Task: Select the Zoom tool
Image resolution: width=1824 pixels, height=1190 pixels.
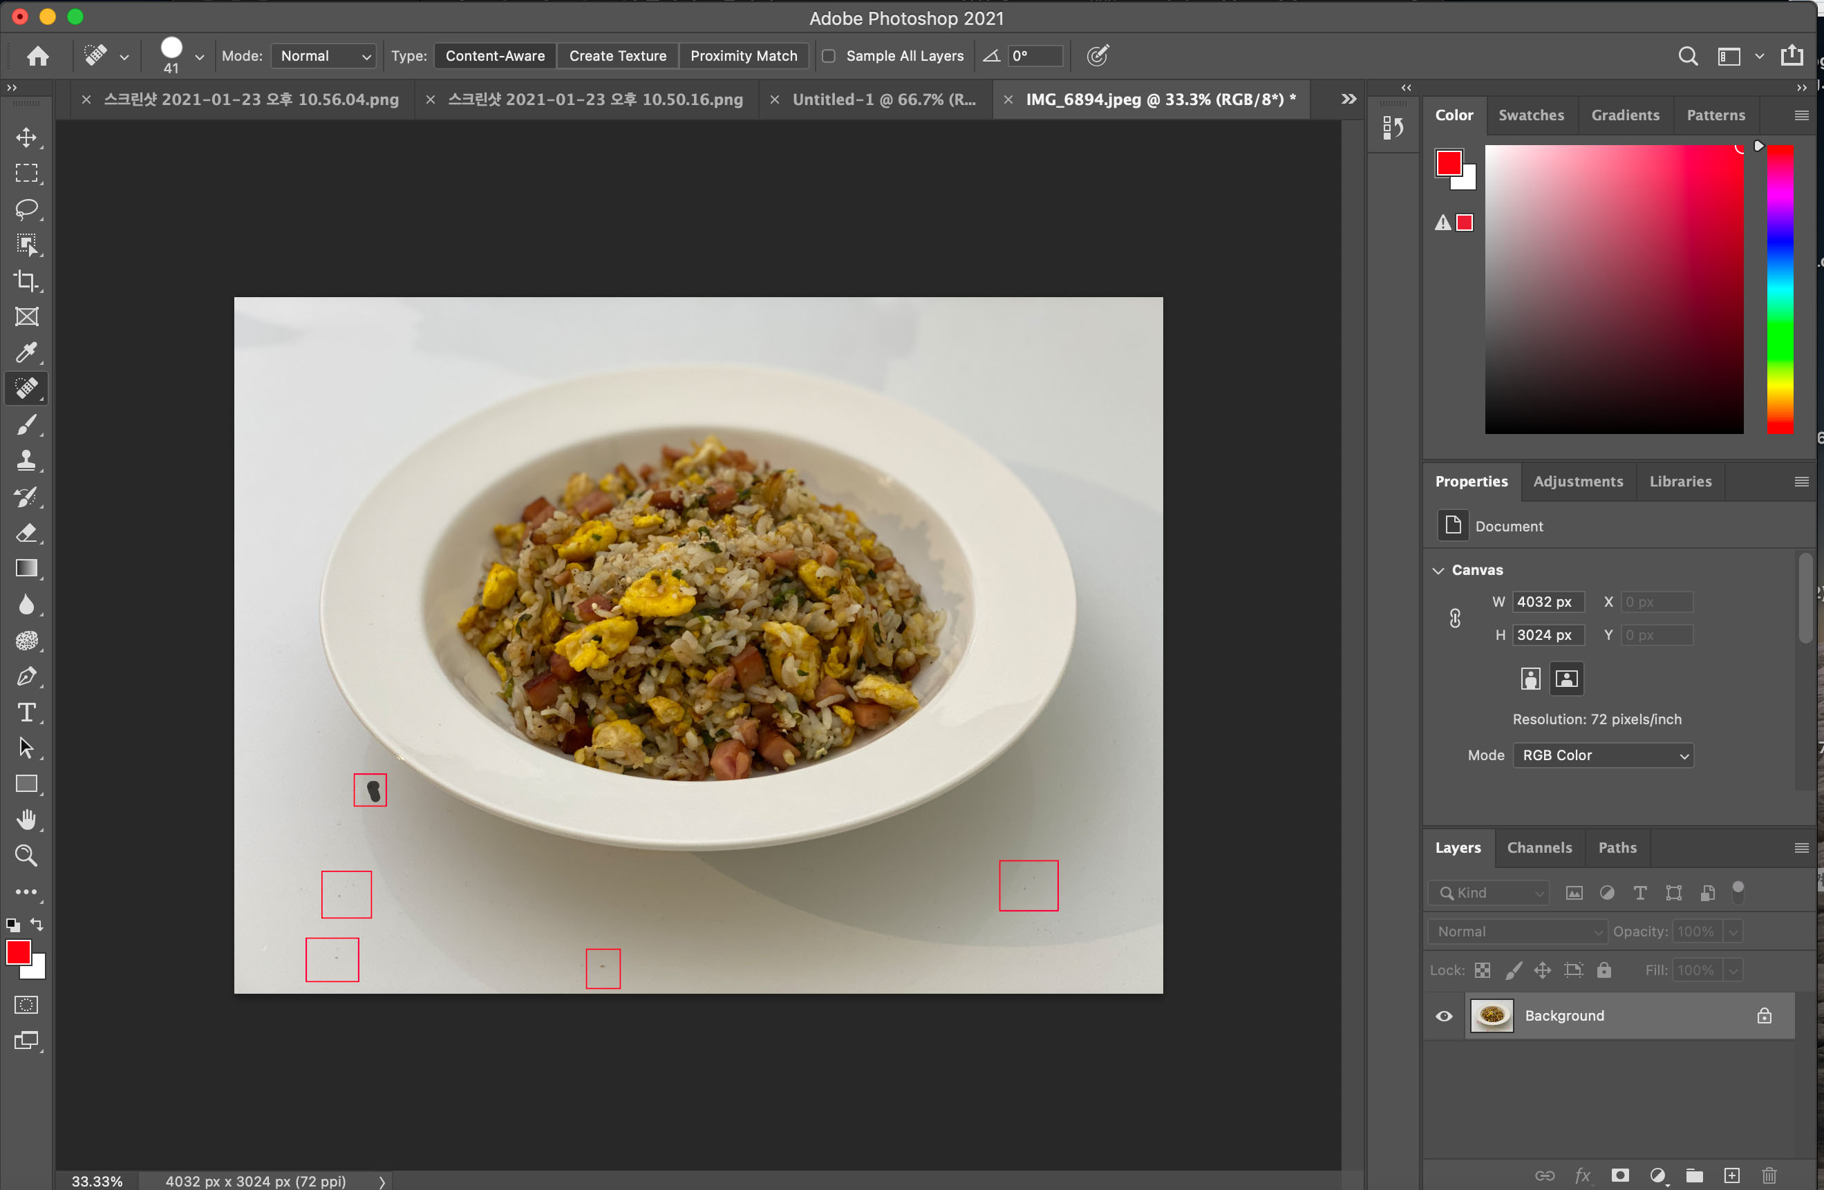Action: click(27, 856)
